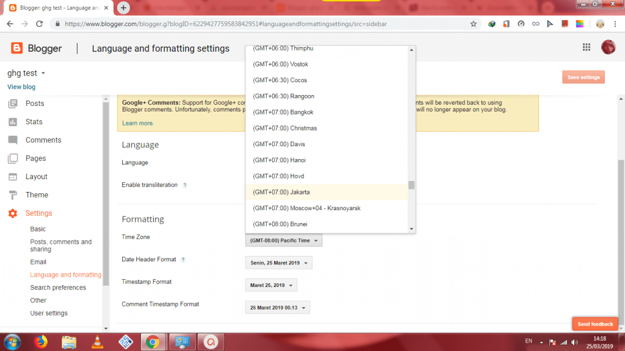The width and height of the screenshot is (625, 351).
Task: Expand the ghg test blog selector
Action: pos(26,73)
